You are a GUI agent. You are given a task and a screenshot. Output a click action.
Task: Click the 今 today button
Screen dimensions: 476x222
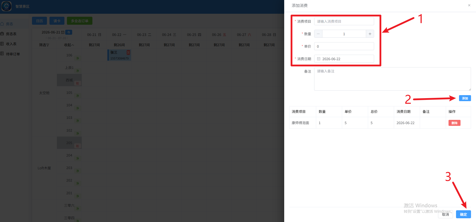pyautogui.click(x=69, y=32)
